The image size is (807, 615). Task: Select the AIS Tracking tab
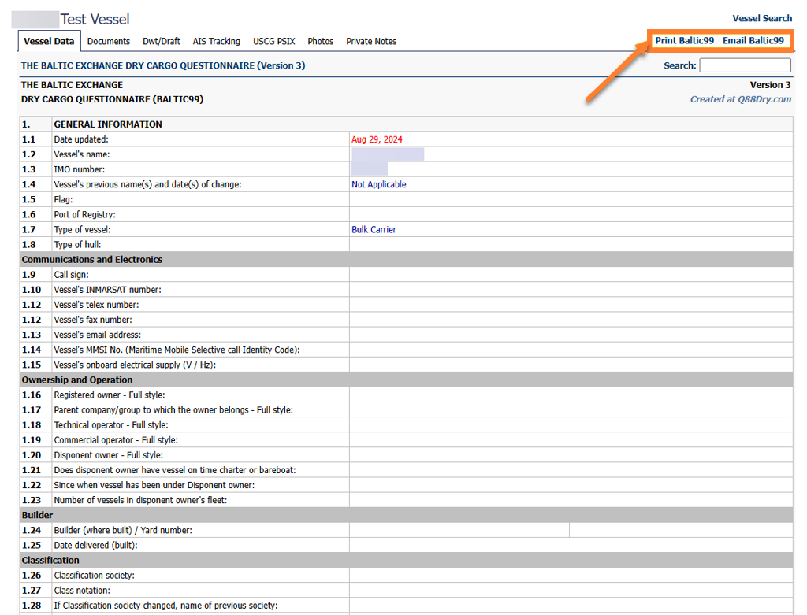217,41
